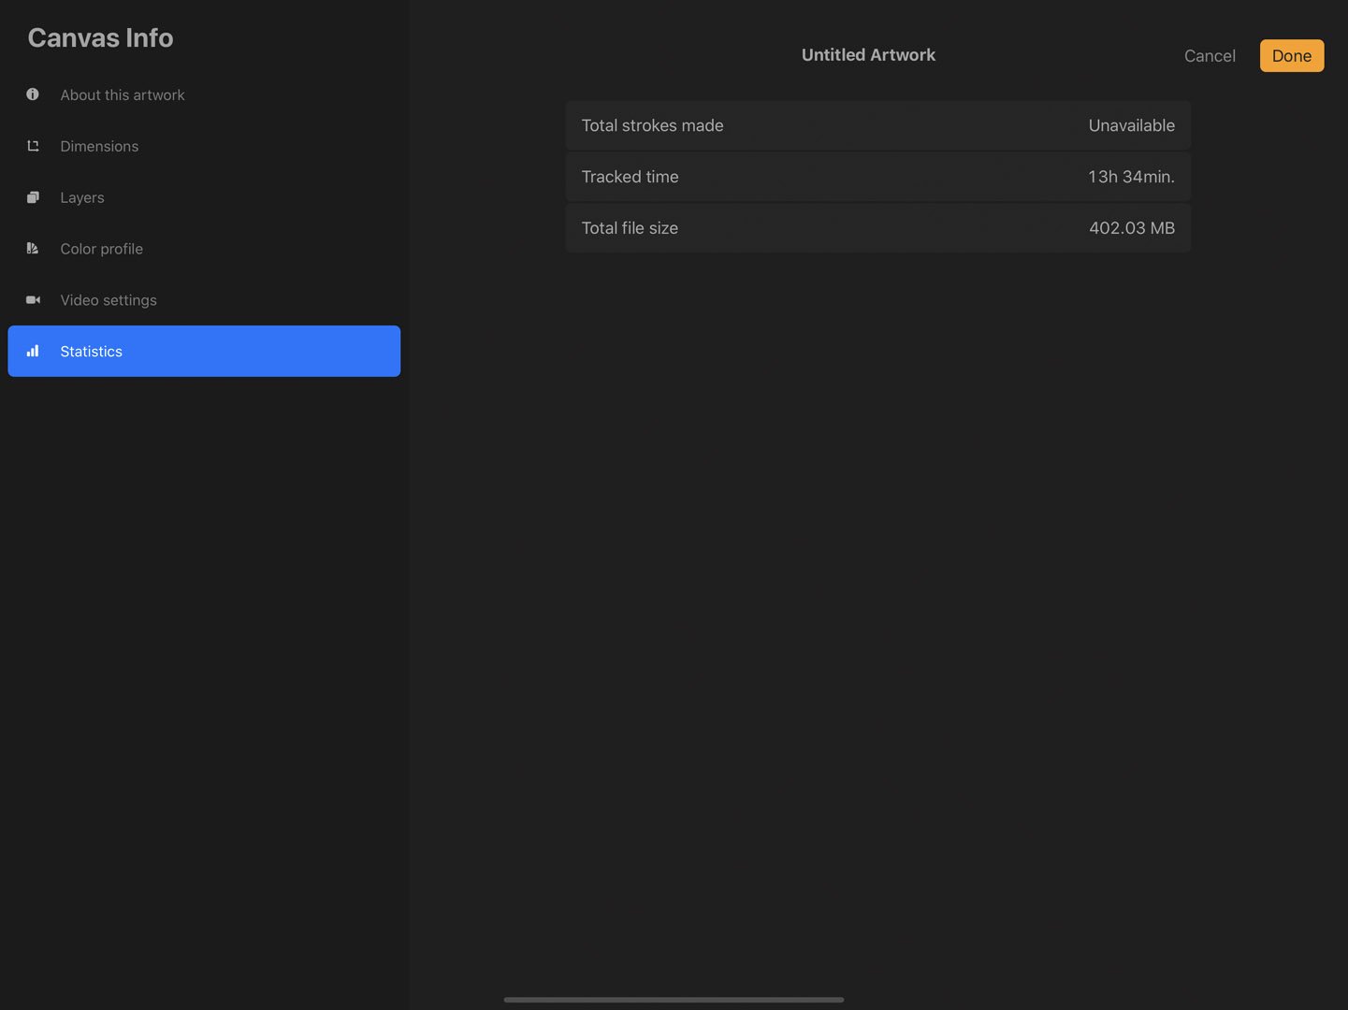The image size is (1348, 1010).
Task: Click Cancel to dismiss the dialog
Action: (x=1210, y=55)
